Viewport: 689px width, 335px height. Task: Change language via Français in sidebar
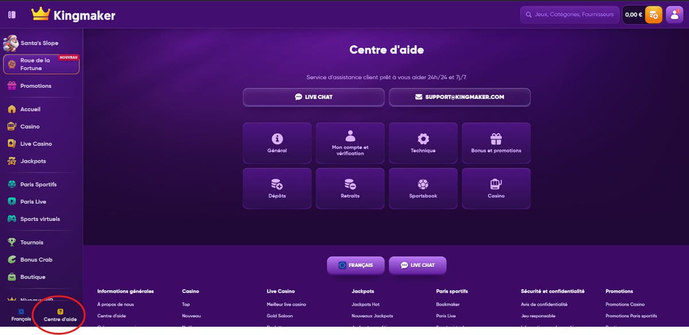coord(21,315)
